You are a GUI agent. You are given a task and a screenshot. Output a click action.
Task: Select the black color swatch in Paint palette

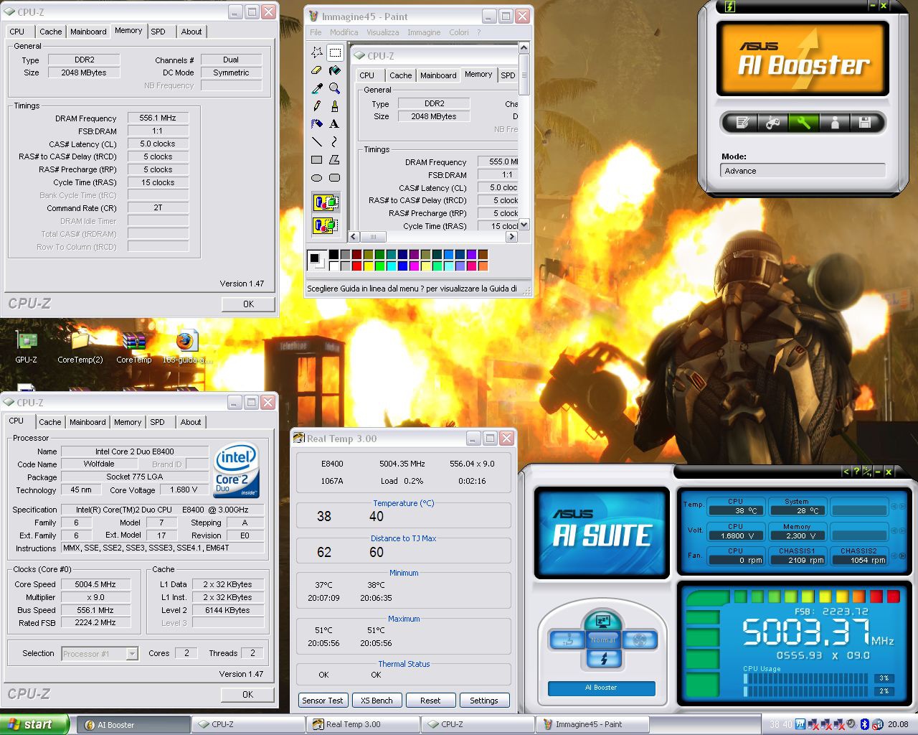pyautogui.click(x=333, y=255)
